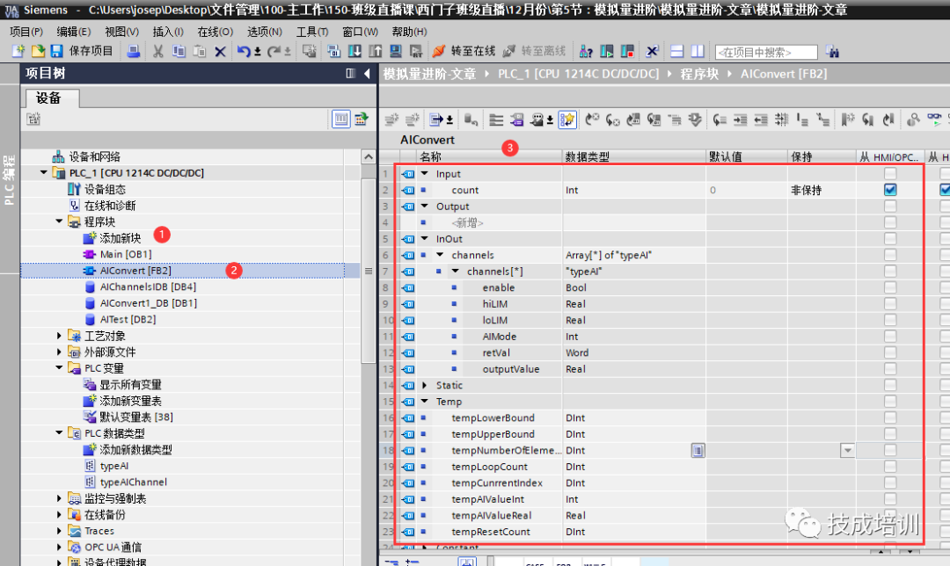Toggle HMI/OPC checkbox for retVal row
950x566 pixels.
(x=890, y=352)
